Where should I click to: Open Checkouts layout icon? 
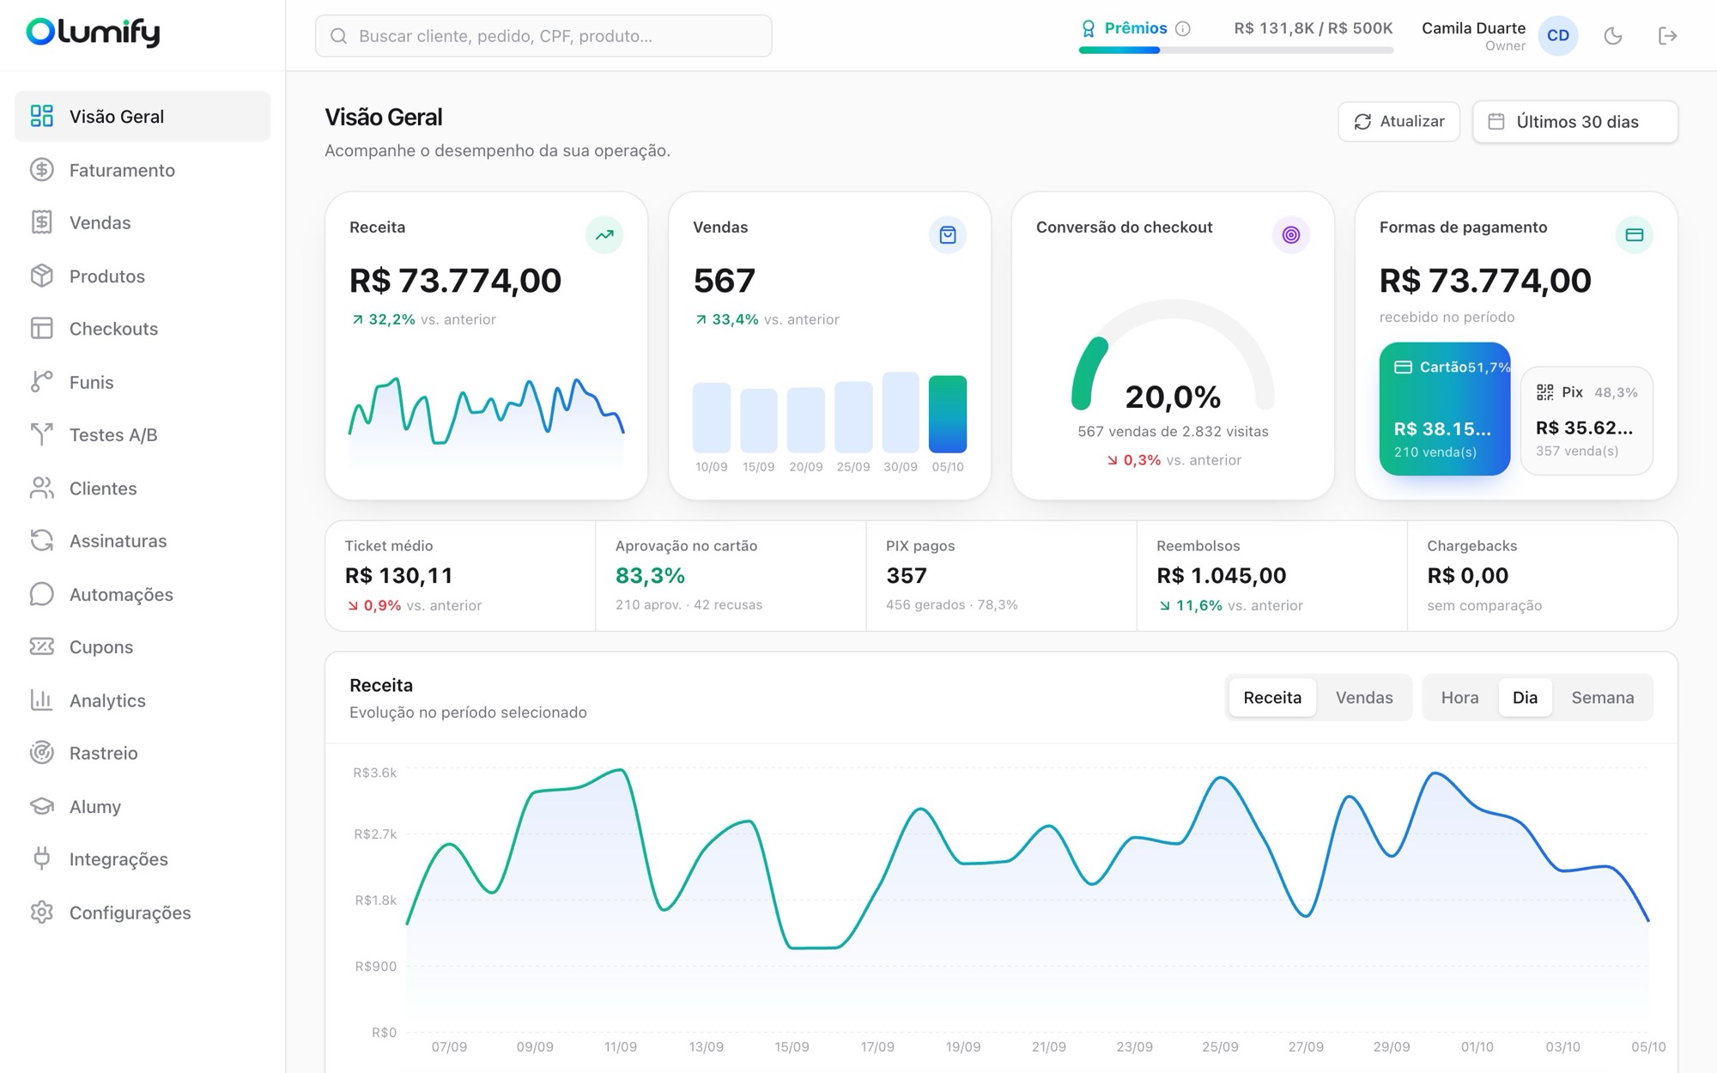coord(41,329)
